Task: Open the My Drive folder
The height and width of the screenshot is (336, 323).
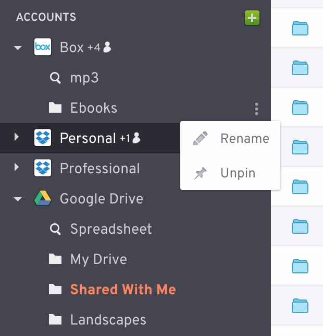Action: [x=98, y=259]
